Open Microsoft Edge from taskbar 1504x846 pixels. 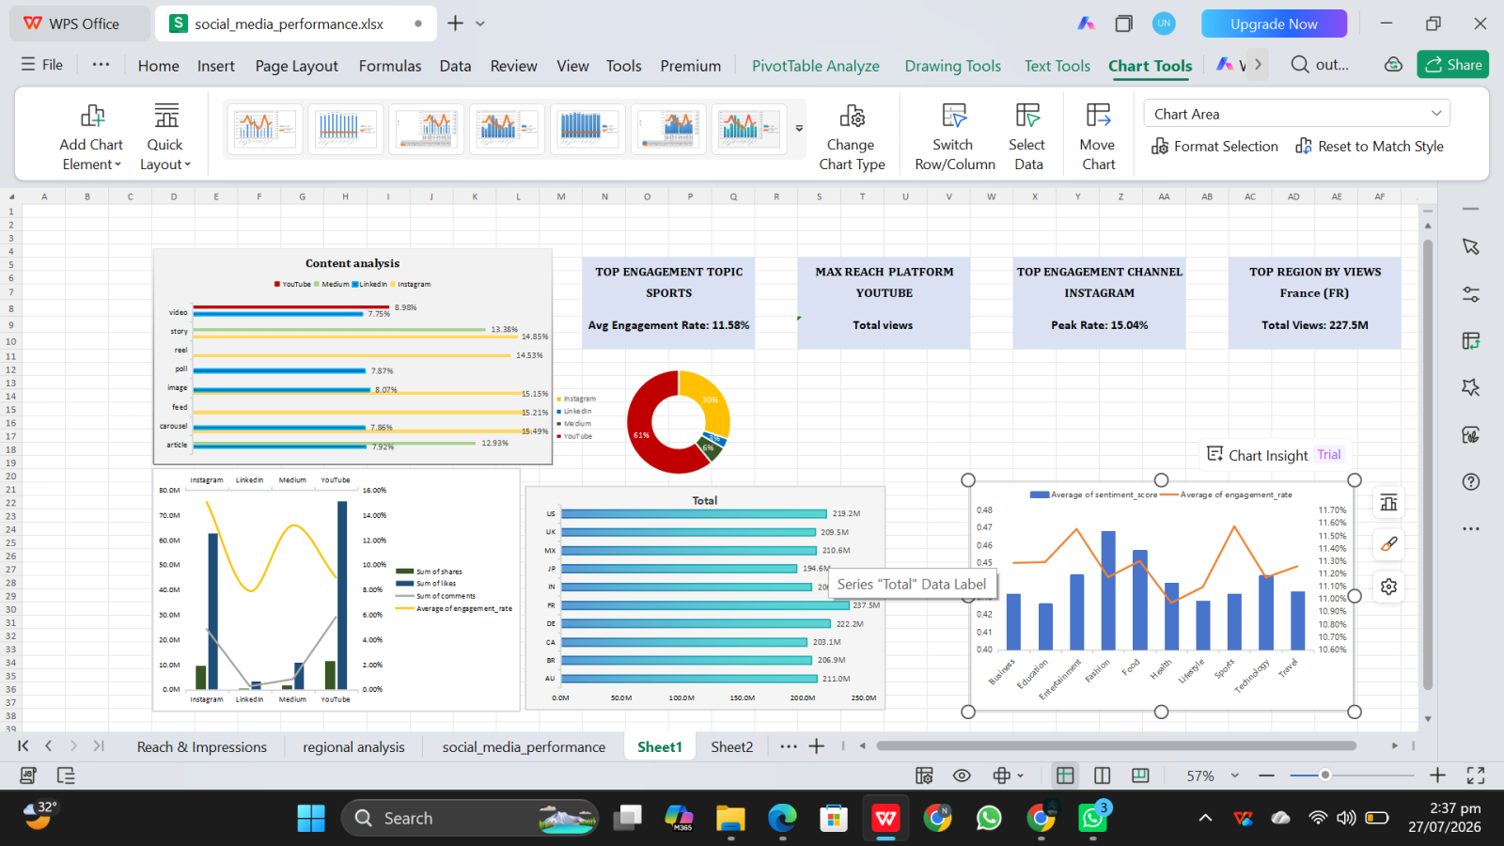point(782,818)
